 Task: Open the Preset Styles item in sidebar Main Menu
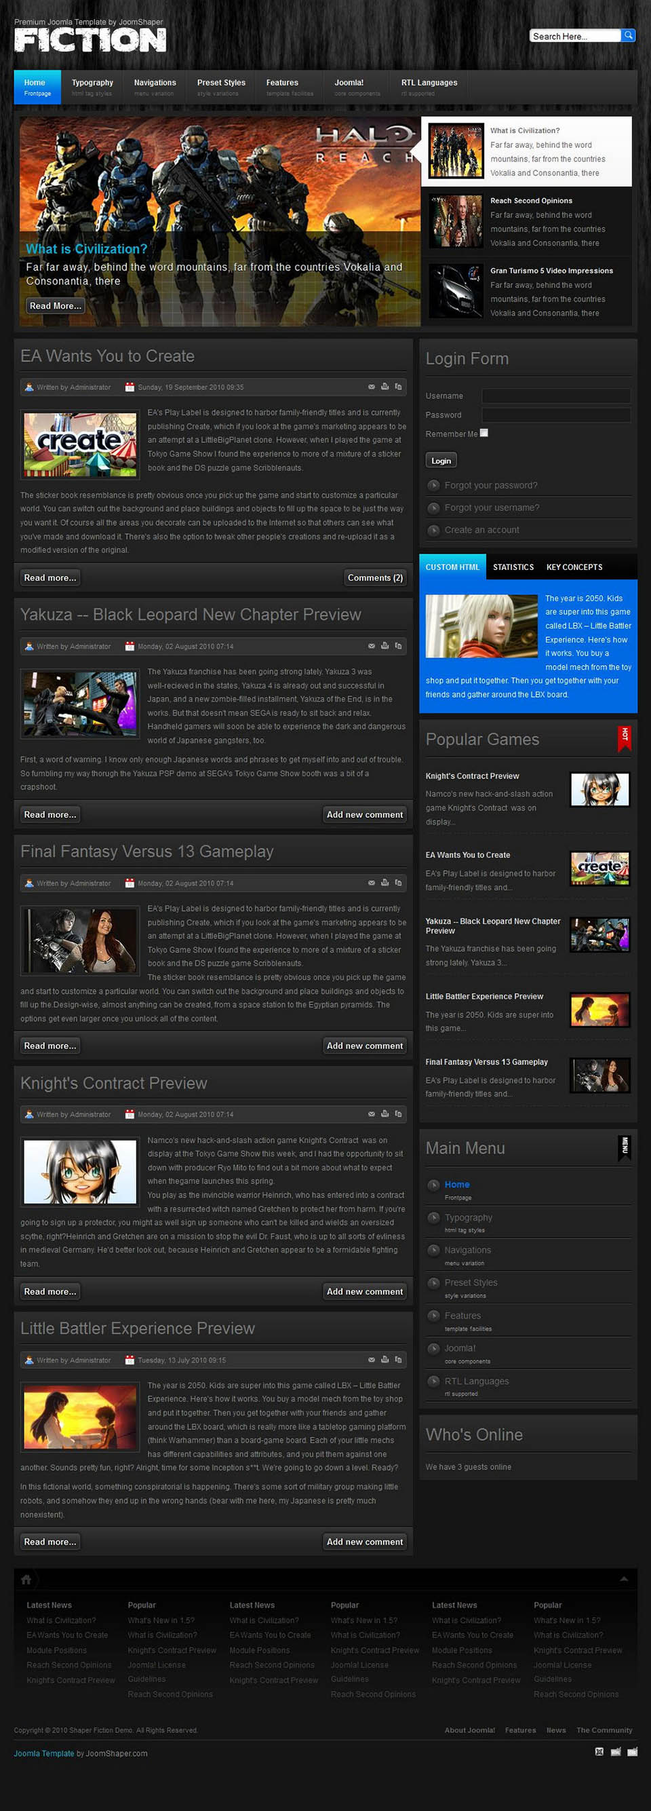[x=471, y=1283]
